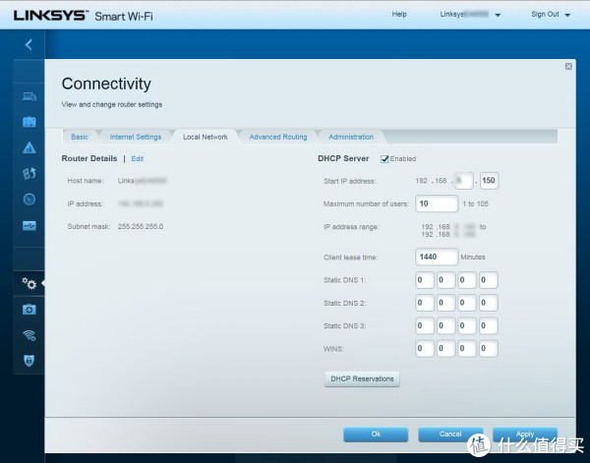This screenshot has height=463, width=590.
Task: Click the Cancel button
Action: [450, 434]
